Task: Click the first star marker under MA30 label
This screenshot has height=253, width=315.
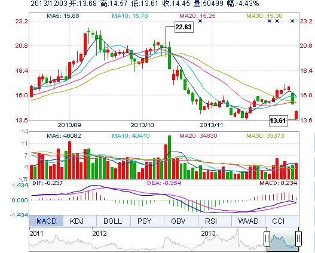Action: (270, 21)
